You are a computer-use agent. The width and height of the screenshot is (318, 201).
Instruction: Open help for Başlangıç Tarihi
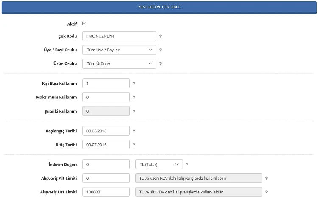click(134, 131)
